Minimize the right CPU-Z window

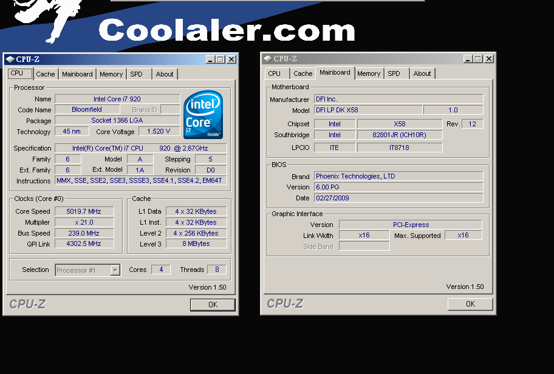pos(468,59)
